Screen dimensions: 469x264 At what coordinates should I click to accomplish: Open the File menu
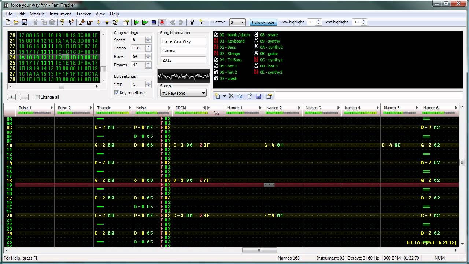9,14
